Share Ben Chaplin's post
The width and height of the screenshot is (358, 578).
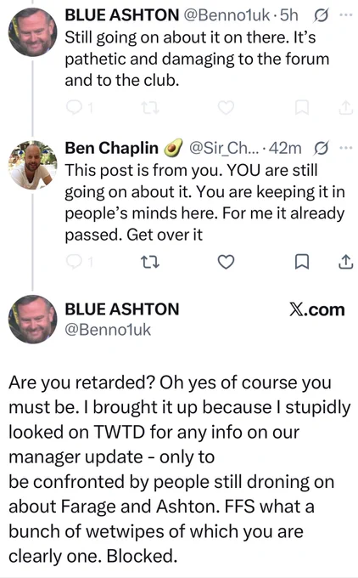pyautogui.click(x=346, y=262)
